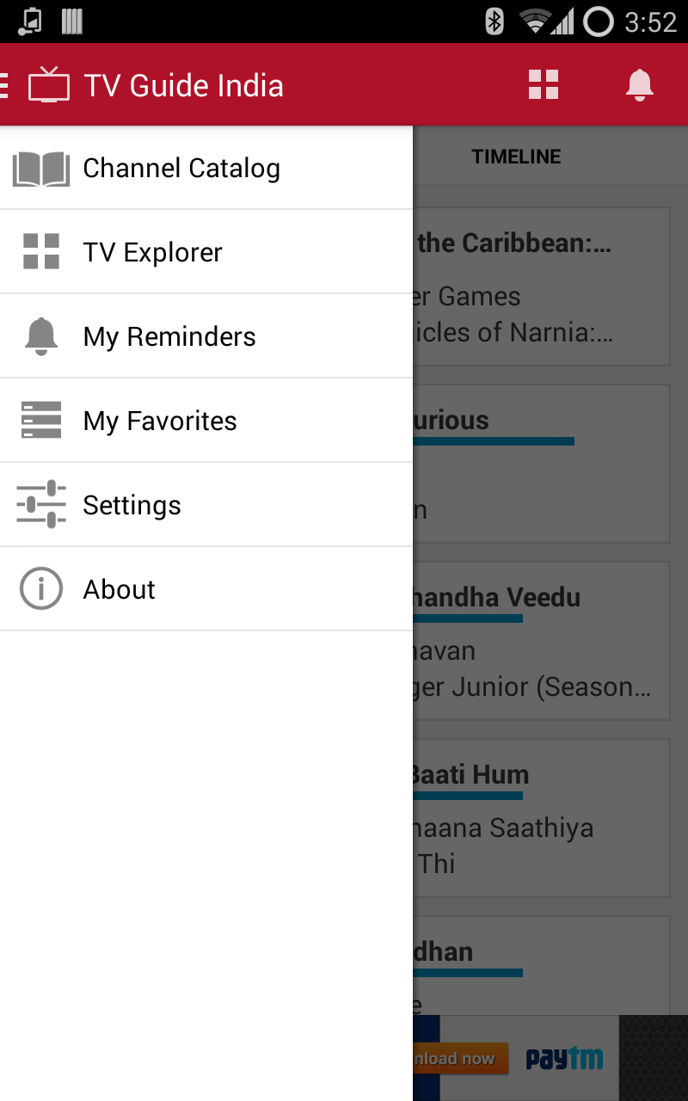Viewport: 688px width, 1101px height.
Task: Close drawer using the hamburger menu icon
Action: [x=4, y=85]
